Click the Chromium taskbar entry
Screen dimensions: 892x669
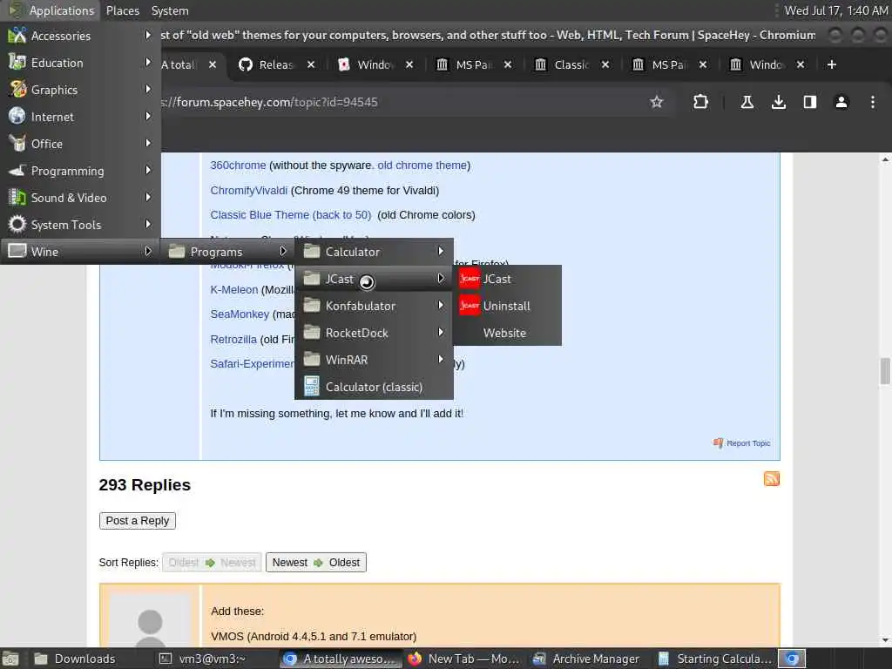341,659
